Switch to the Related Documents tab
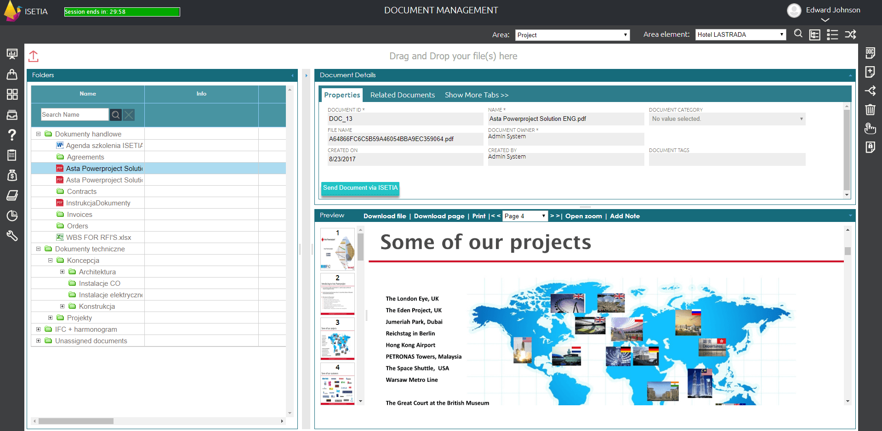 403,95
